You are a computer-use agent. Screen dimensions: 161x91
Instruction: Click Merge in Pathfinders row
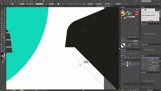click(128, 58)
